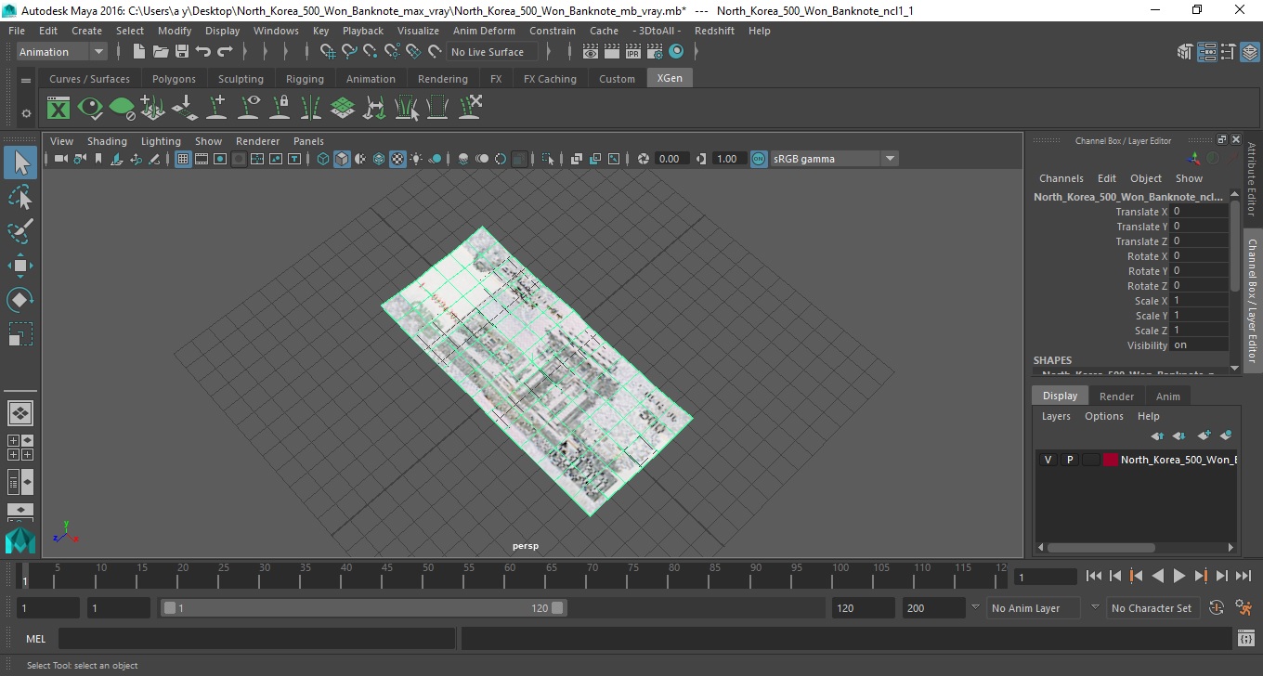Click the XGen clear preview leaf icon
Screen dimensions: 1263x676
coord(122,108)
